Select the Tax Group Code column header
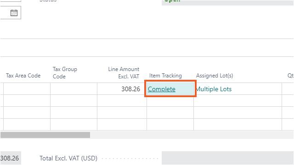The height and width of the screenshot is (165, 294). coord(65,73)
